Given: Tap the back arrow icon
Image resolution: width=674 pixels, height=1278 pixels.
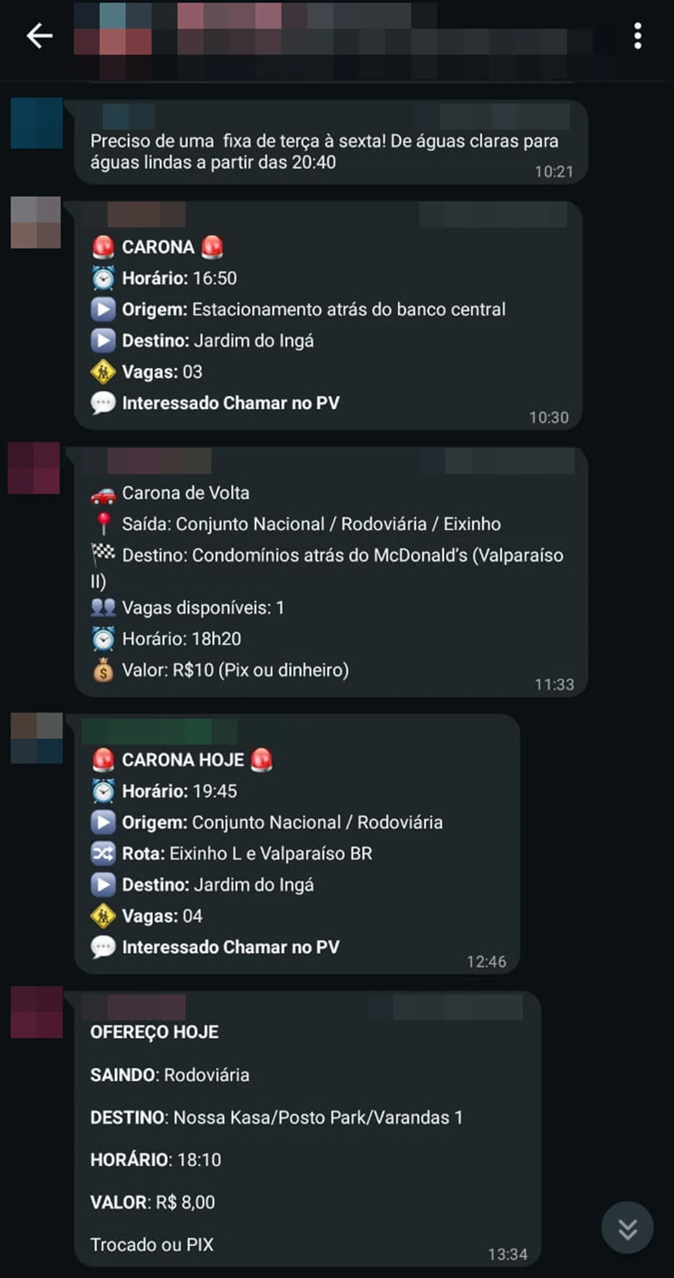Looking at the screenshot, I should (x=39, y=36).
